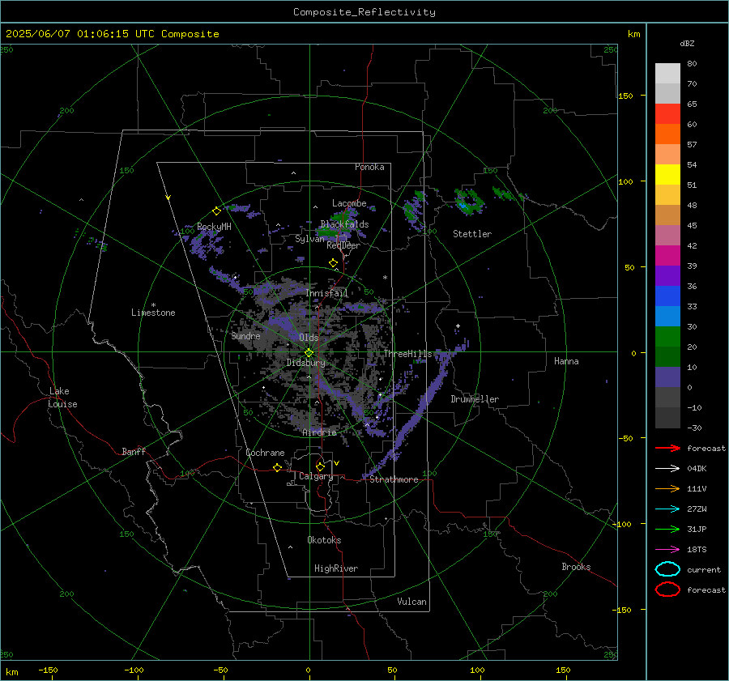Image resolution: width=729 pixels, height=681 pixels.
Task: Click the 2025/06/07 01:06:15 UTC timestamp
Action: (112, 34)
